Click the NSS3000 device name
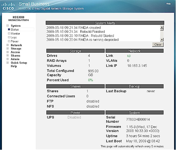 click(x=19, y=17)
